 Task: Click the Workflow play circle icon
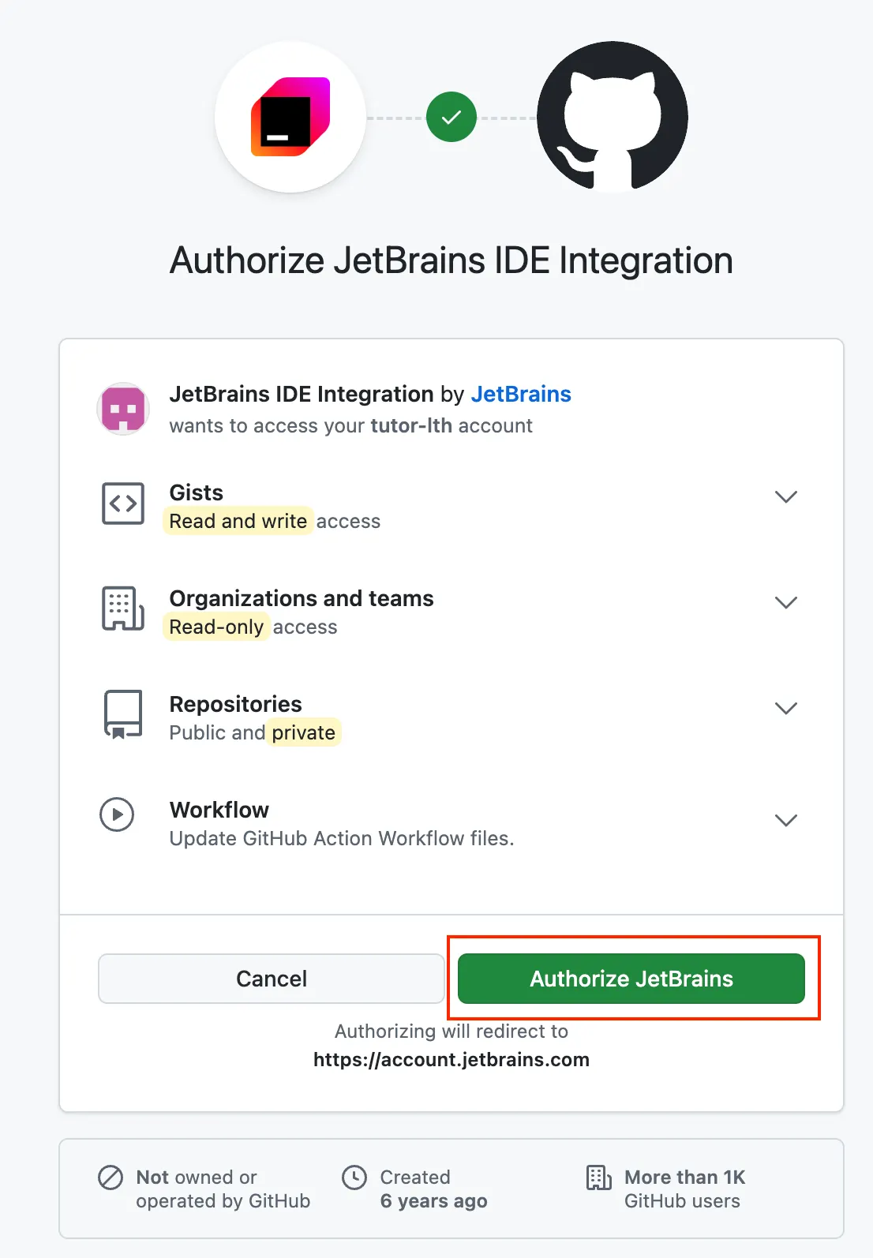(x=117, y=814)
